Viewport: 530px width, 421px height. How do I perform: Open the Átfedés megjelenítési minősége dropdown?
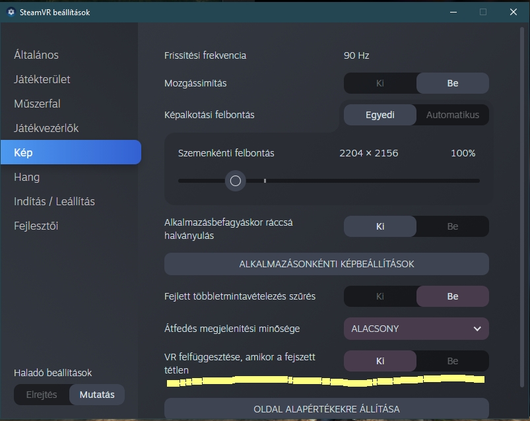[416, 328]
